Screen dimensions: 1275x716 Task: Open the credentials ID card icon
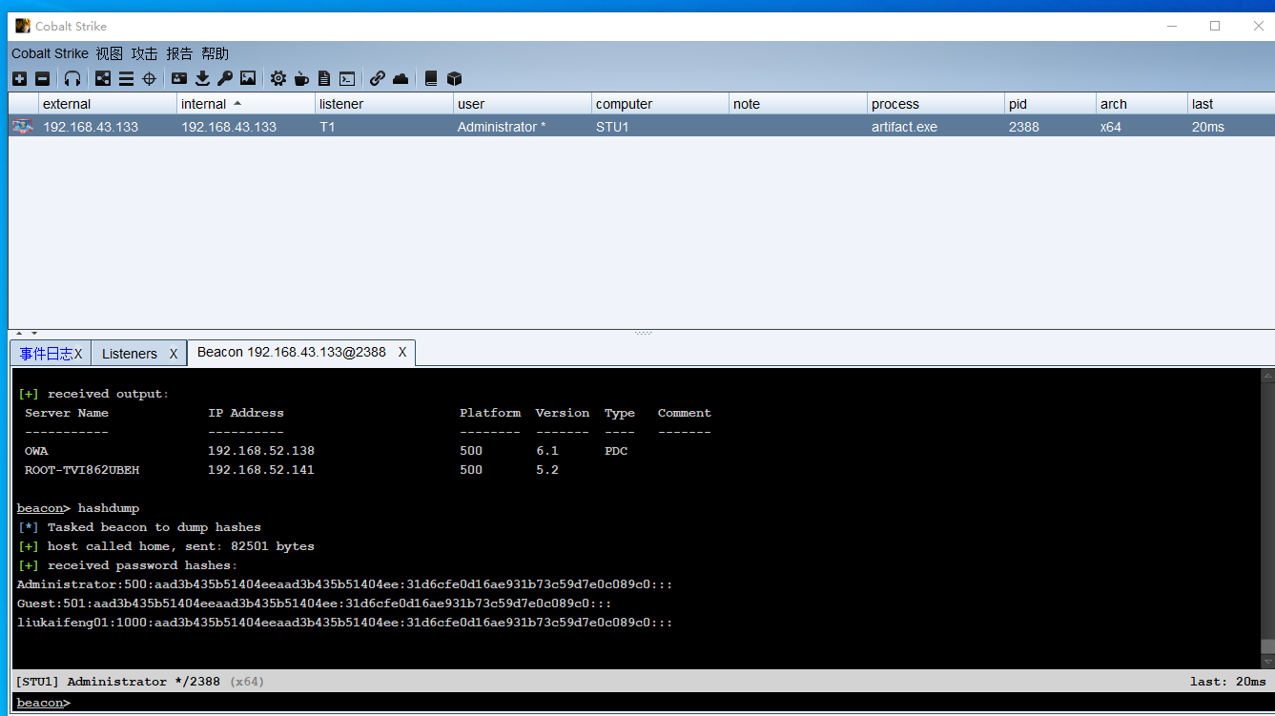click(x=179, y=78)
